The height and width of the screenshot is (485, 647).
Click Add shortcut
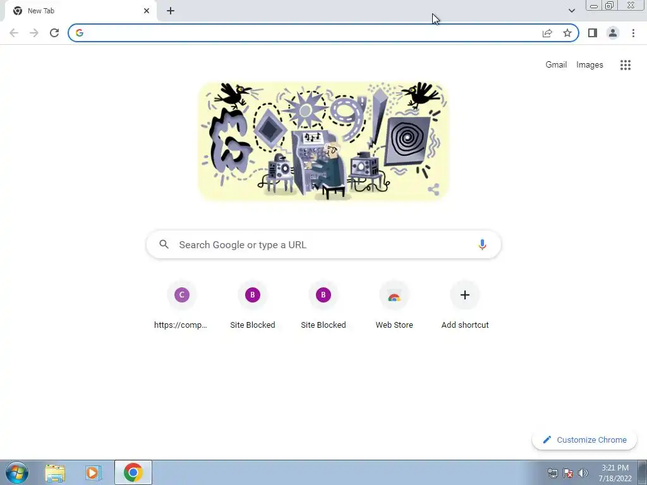point(465,304)
